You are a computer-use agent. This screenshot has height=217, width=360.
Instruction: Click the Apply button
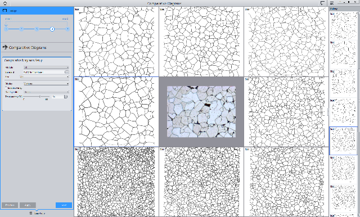[28, 205]
